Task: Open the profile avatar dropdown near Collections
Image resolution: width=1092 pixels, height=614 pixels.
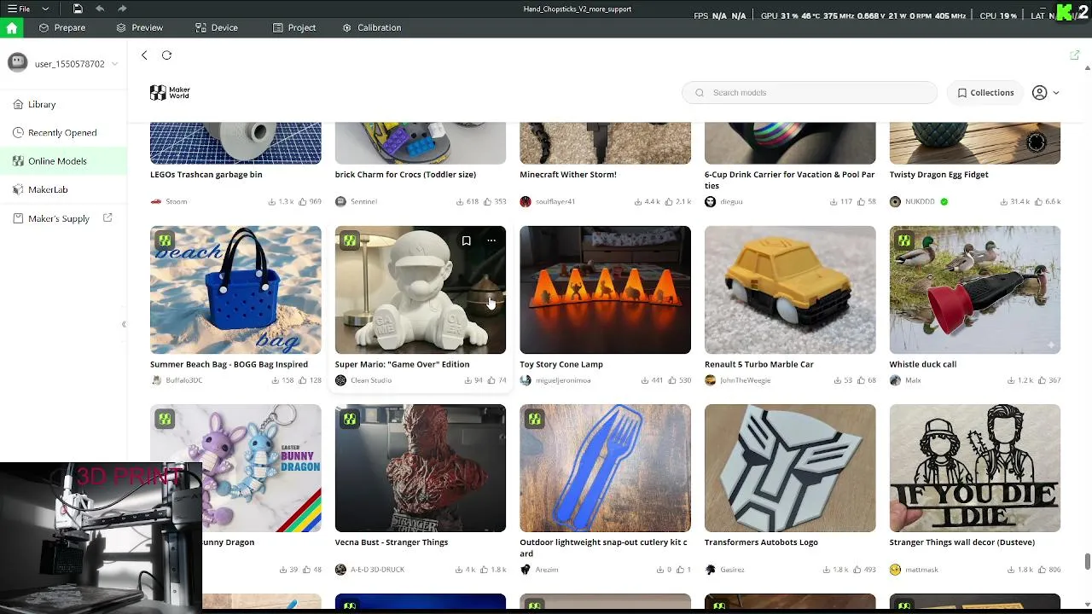Action: pos(1045,93)
